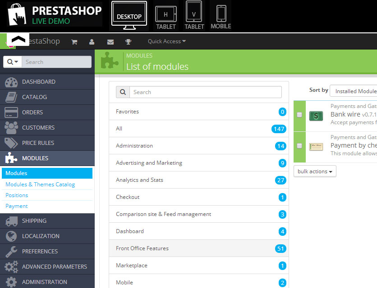Filter modules by Favorites

click(199, 112)
